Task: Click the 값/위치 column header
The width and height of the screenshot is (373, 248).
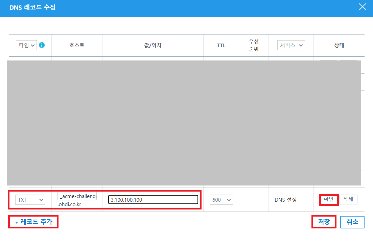Action: click(153, 45)
